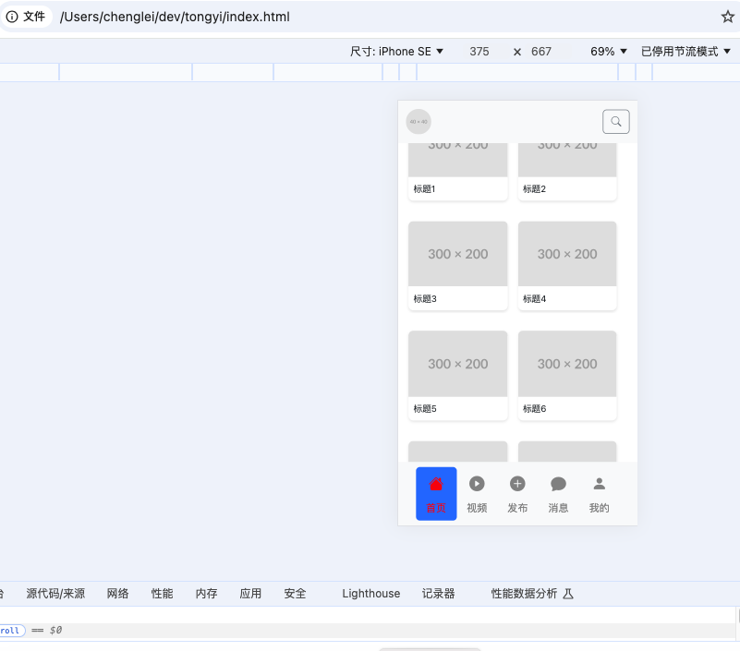Switch to 应用 DevTools tab
Screen dimensions: 740x651
(250, 594)
